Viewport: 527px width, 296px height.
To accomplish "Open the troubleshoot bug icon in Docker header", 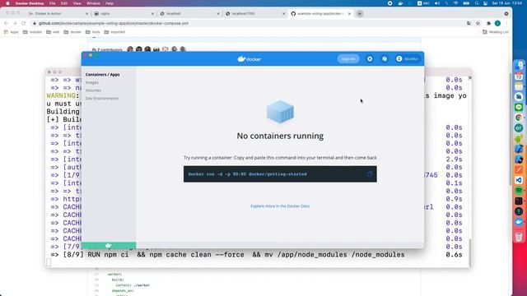I will click(385, 58).
